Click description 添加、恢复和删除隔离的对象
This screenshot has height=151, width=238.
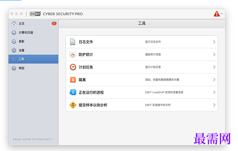click(162, 80)
